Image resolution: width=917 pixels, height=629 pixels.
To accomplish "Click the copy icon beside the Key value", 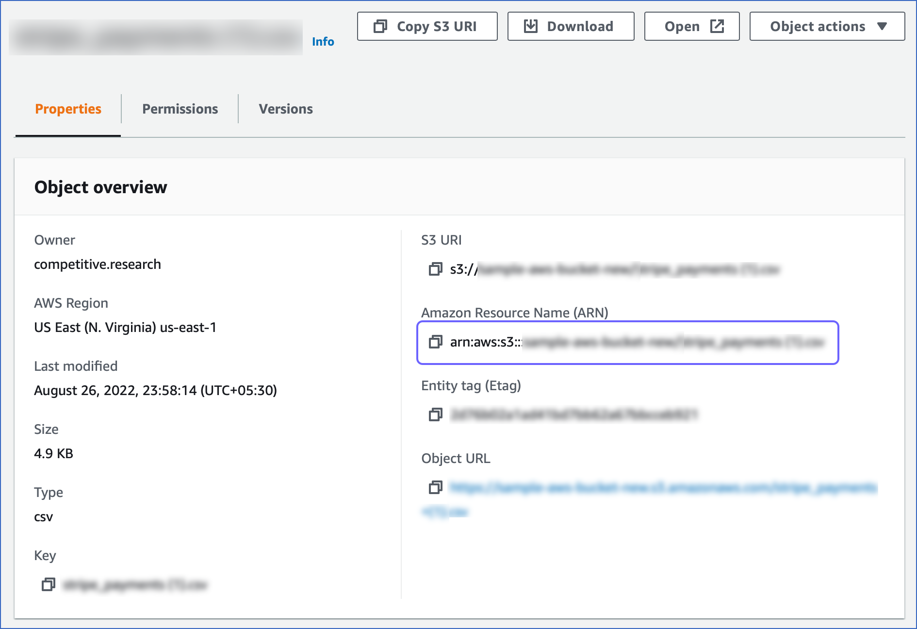I will pos(48,585).
